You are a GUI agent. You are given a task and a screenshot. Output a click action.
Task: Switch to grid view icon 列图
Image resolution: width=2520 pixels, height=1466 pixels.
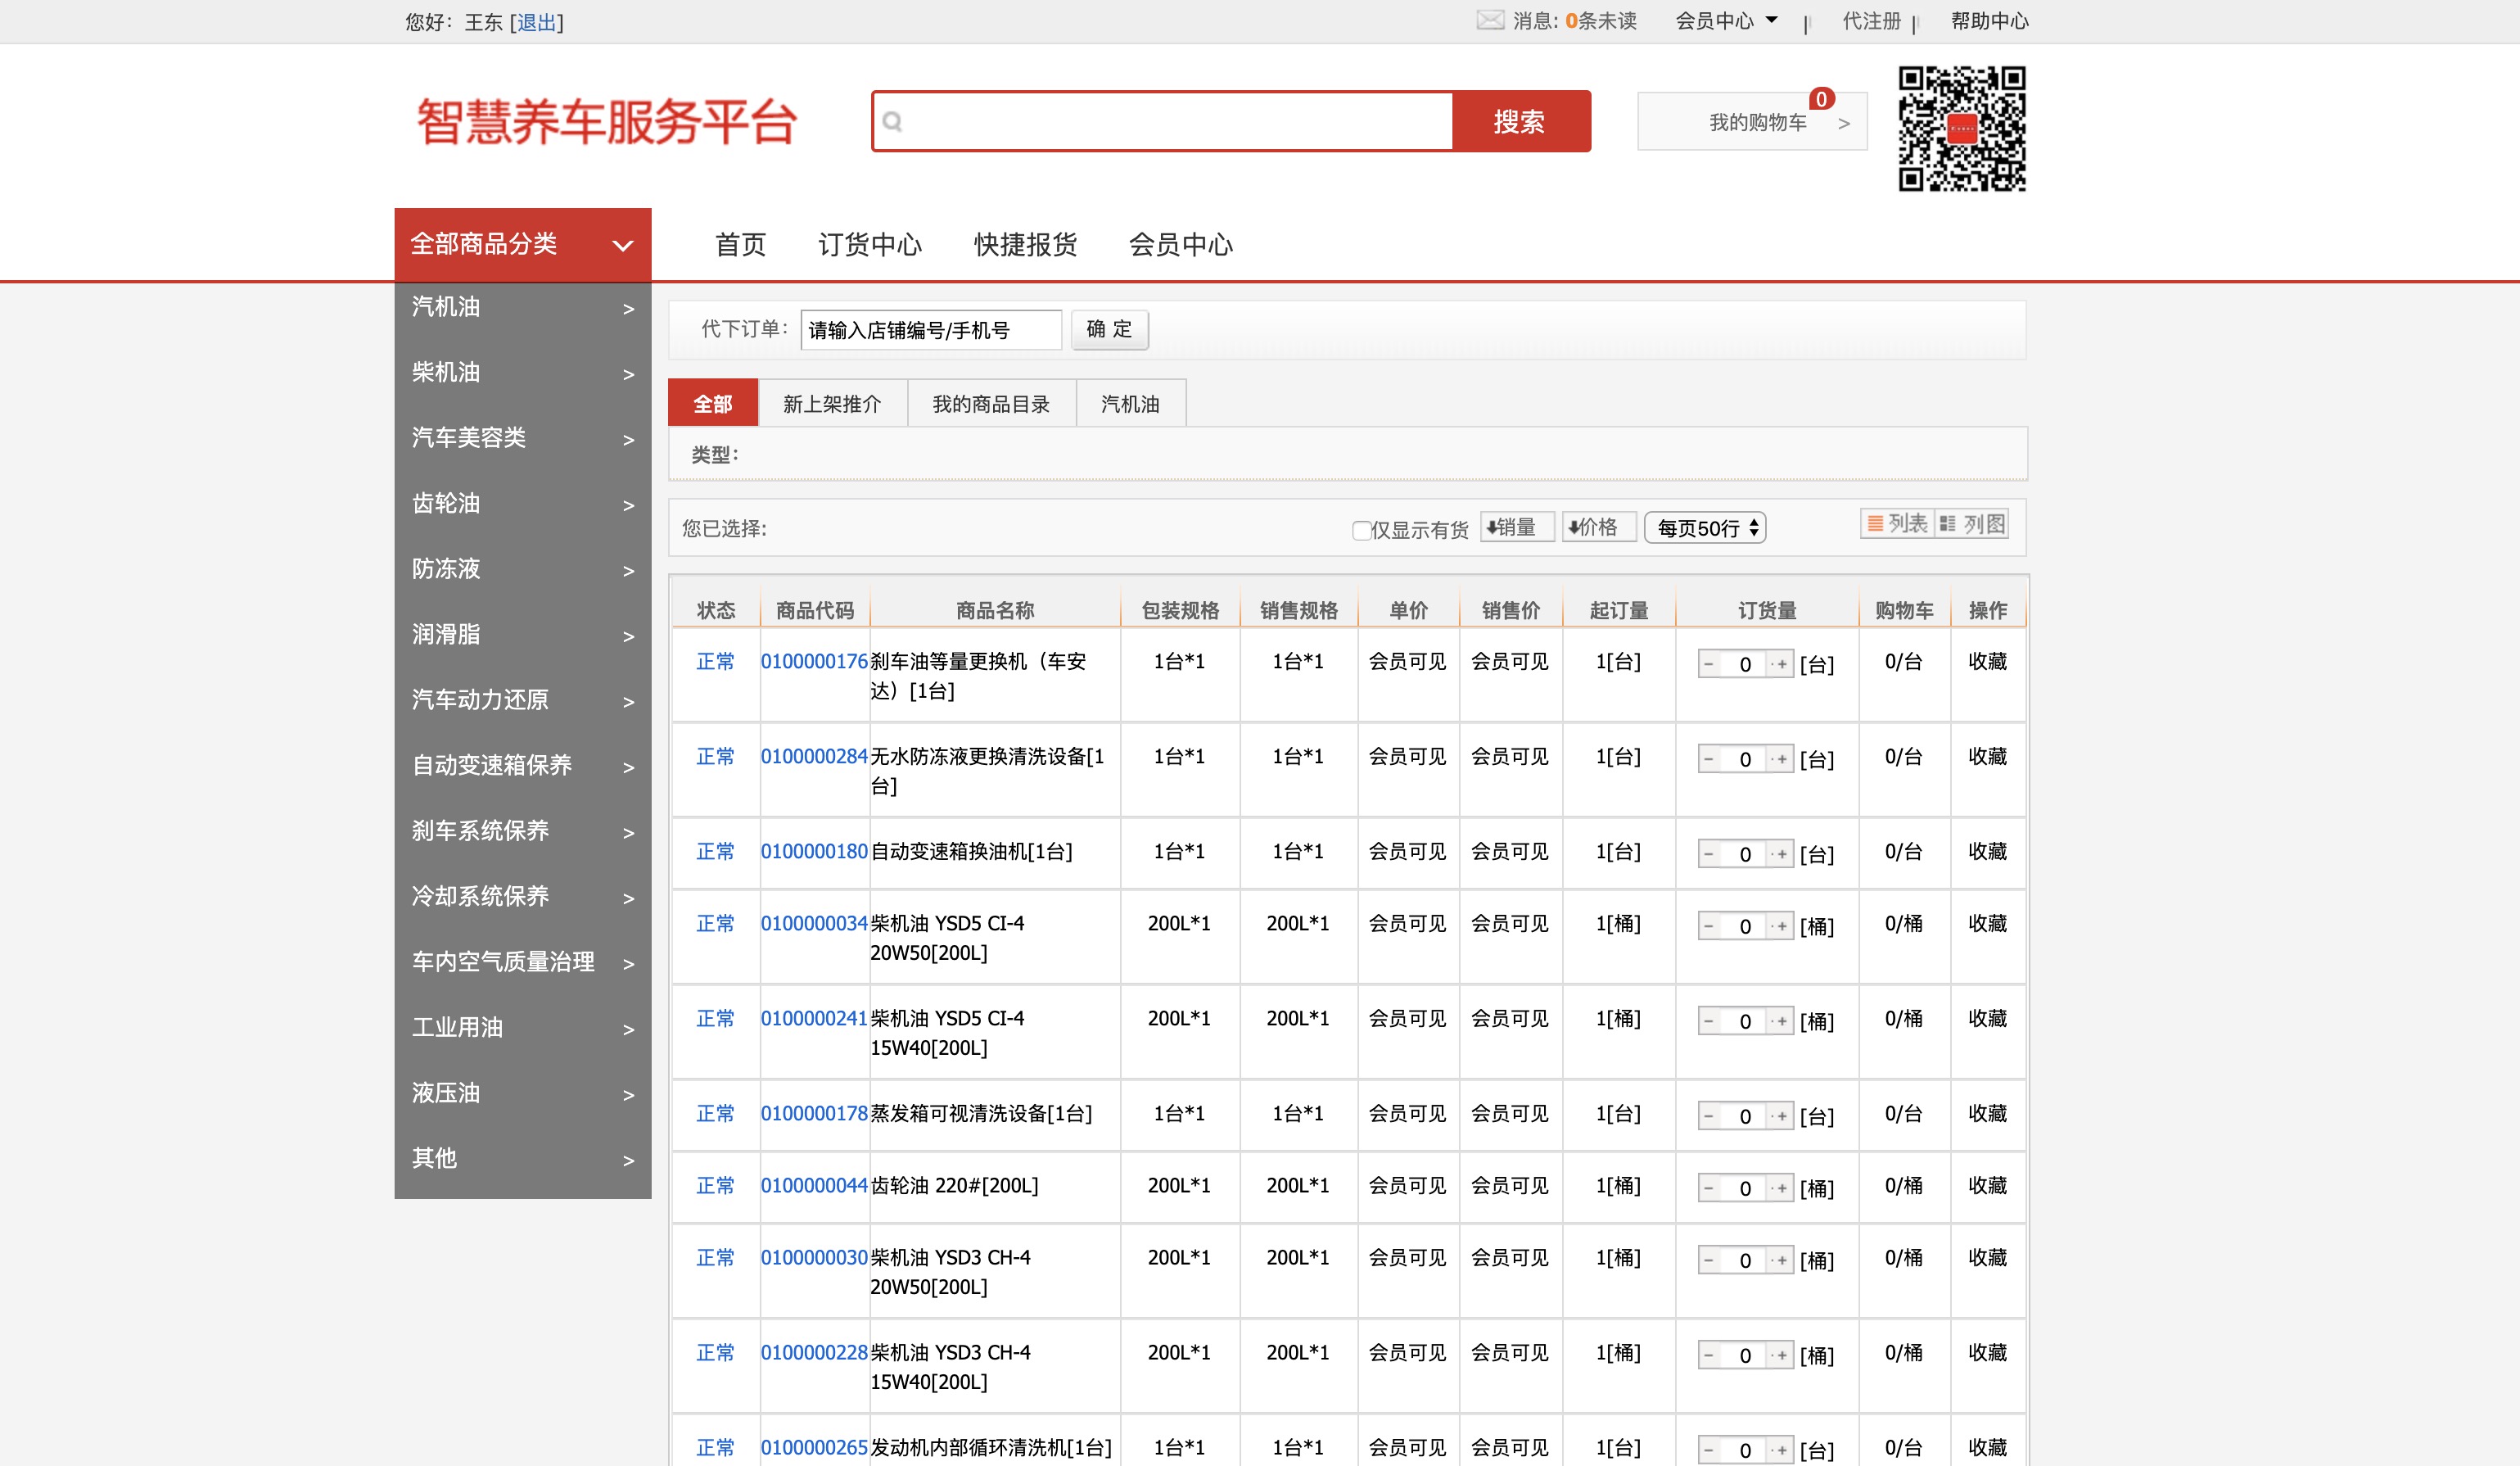1971,523
